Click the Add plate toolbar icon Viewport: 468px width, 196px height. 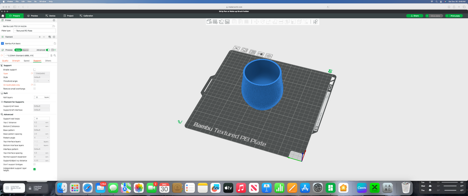click(x=215, y=21)
